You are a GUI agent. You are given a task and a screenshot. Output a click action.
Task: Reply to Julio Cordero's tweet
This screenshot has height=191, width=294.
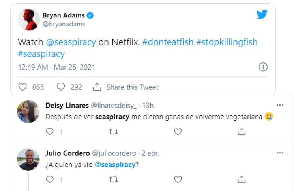tap(50, 180)
